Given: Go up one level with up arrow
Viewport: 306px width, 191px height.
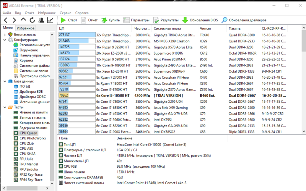Looking at the screenshot, I should click(23, 20).
